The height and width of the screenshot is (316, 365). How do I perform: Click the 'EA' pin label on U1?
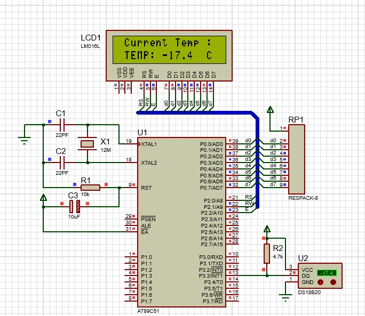click(145, 232)
